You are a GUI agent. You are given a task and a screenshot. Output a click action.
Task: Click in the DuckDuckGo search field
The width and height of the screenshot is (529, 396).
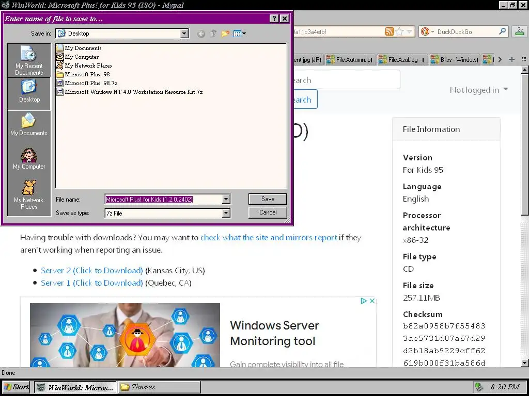click(467, 31)
